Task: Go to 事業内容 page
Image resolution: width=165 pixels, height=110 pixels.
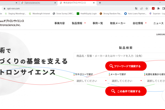Action: pos(59,23)
